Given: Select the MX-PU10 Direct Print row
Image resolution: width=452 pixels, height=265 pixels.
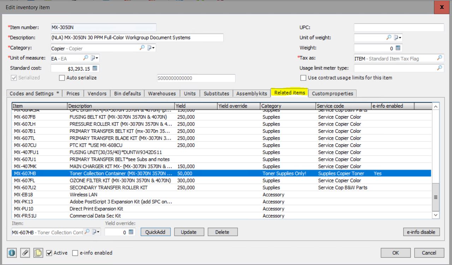Looking at the screenshot, I should [x=222, y=209].
